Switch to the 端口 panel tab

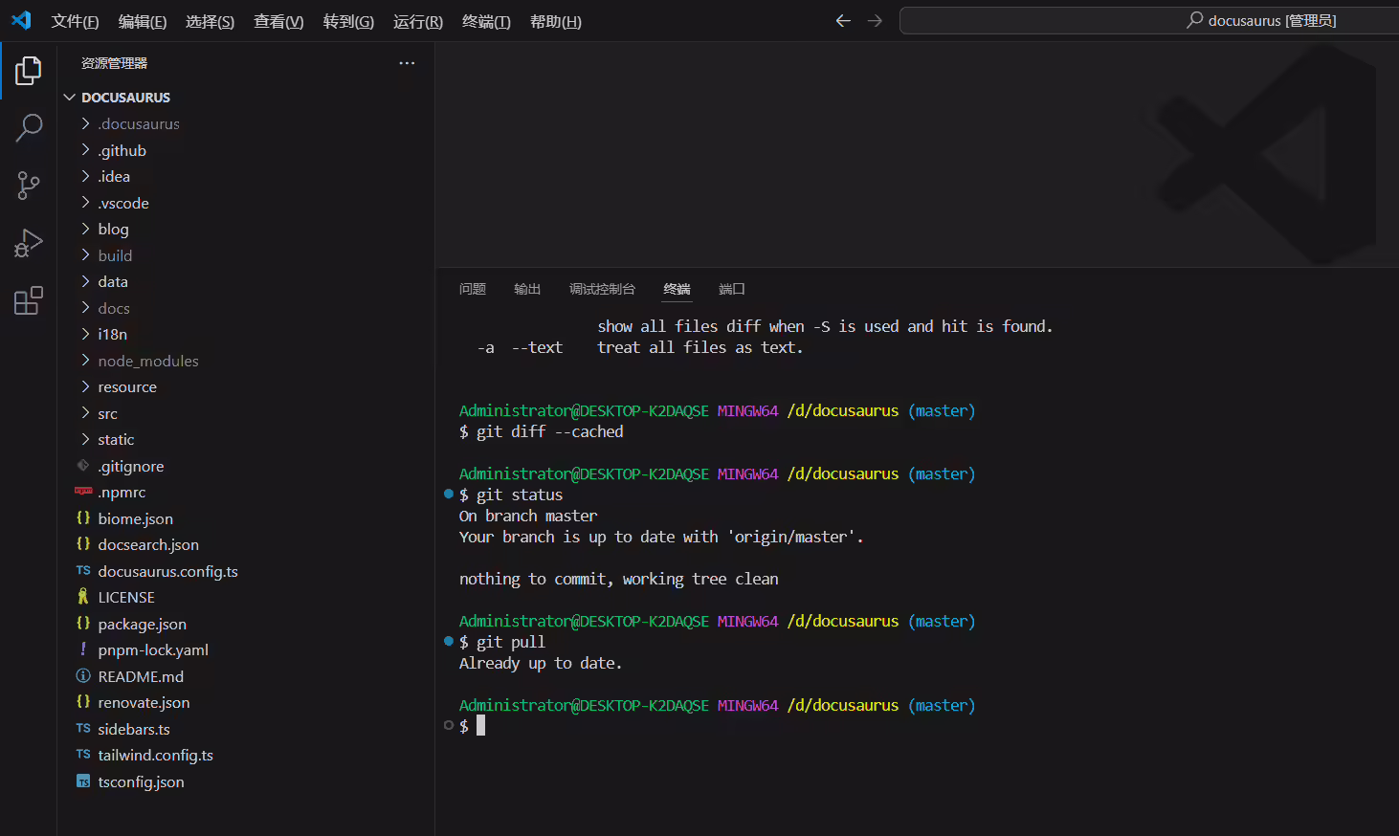(732, 289)
